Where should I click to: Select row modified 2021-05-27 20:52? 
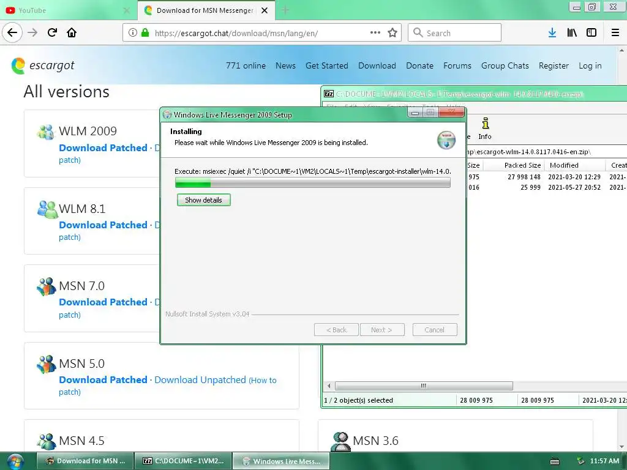coord(546,187)
